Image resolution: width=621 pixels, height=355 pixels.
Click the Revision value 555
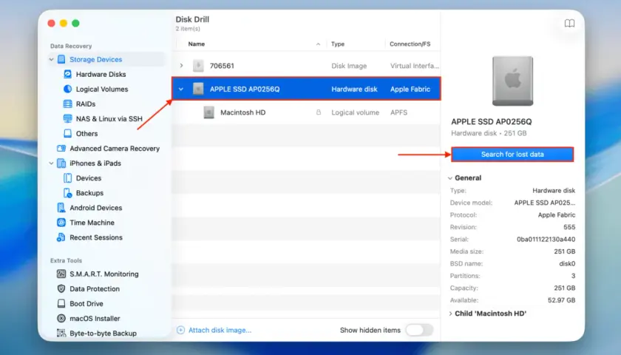pyautogui.click(x=569, y=227)
